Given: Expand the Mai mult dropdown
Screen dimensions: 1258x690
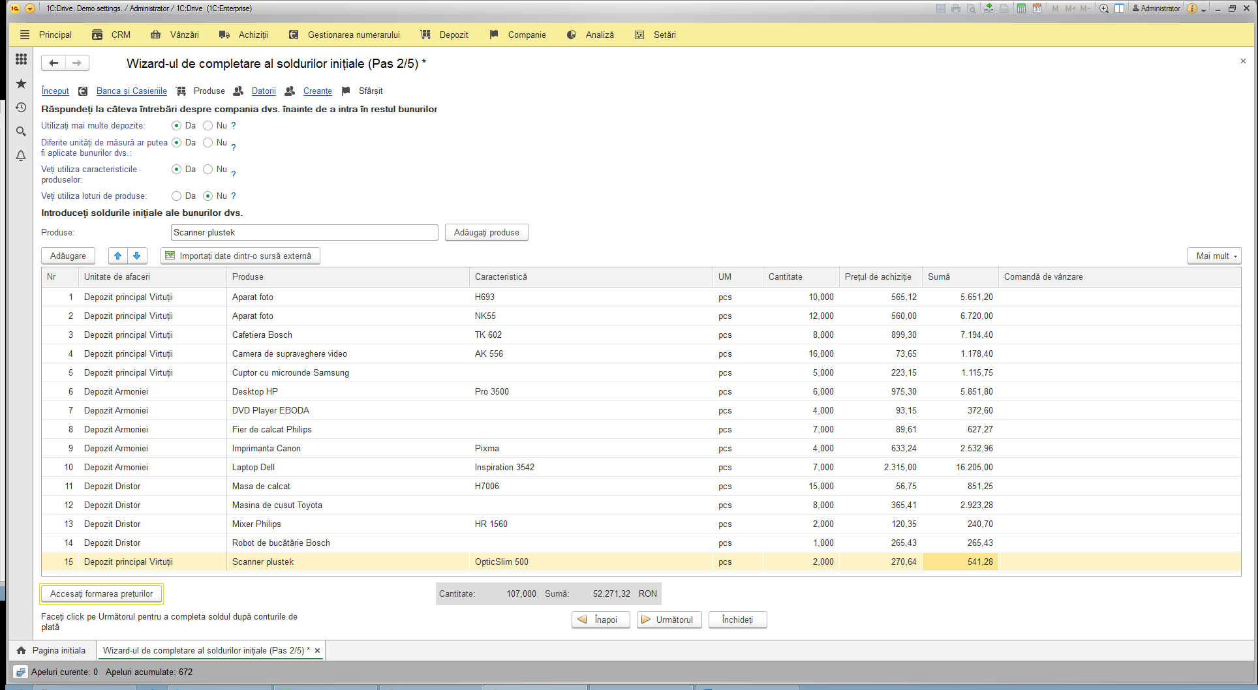Looking at the screenshot, I should click(1214, 256).
